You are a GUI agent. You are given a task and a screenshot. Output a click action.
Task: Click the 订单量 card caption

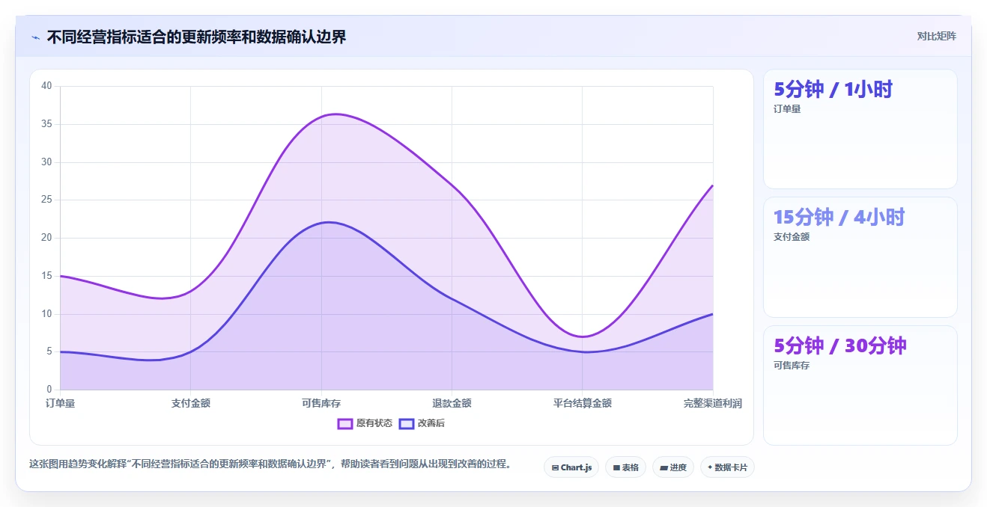click(x=787, y=108)
